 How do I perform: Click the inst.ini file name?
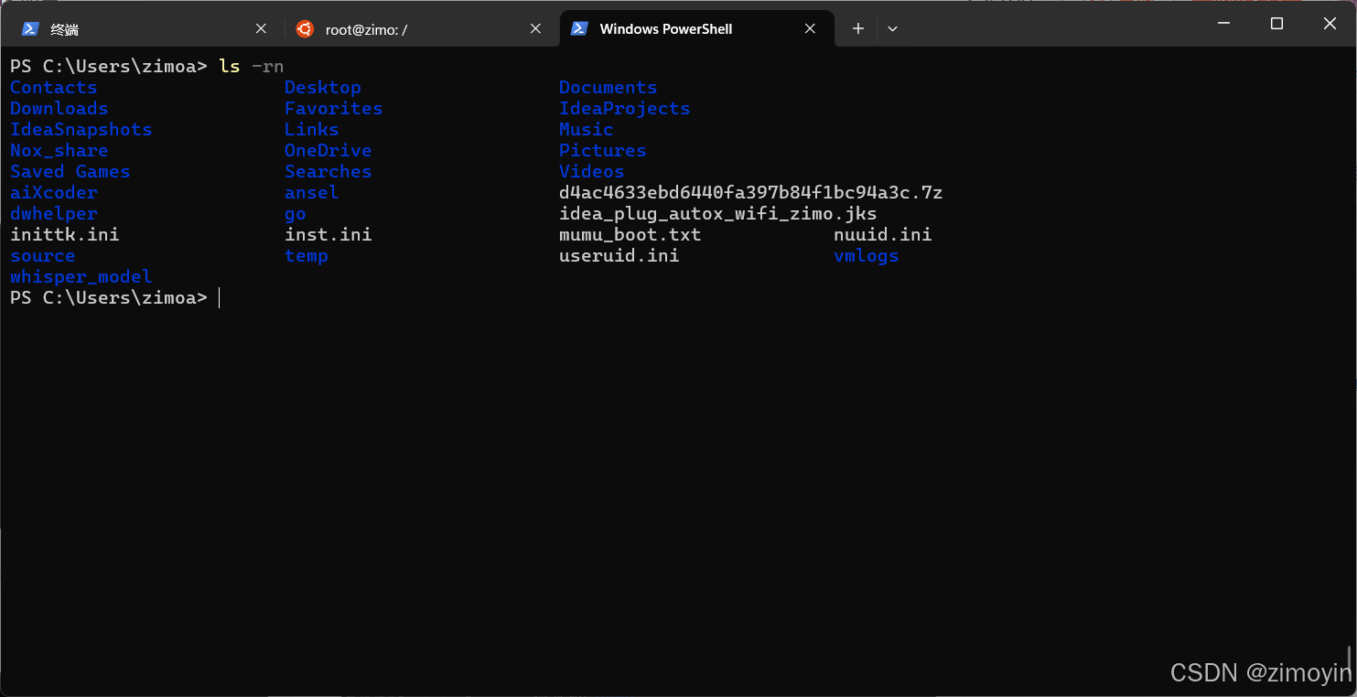coord(328,235)
